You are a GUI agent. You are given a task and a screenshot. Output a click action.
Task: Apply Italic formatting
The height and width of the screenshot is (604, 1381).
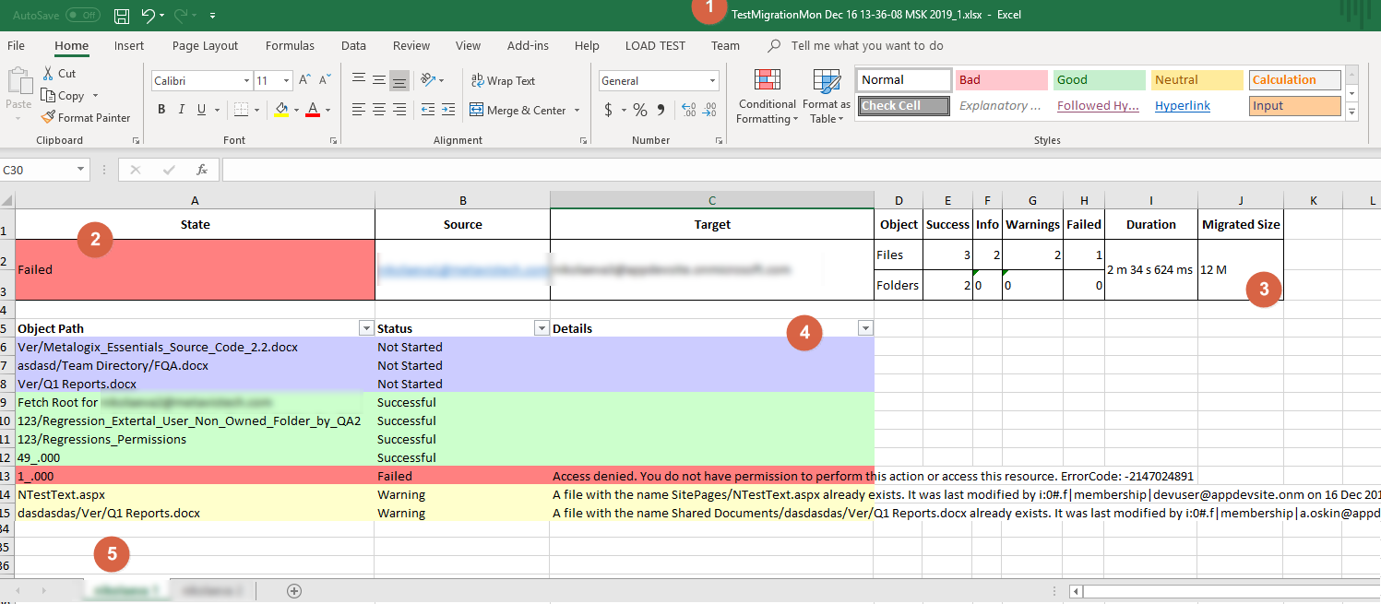click(x=182, y=110)
